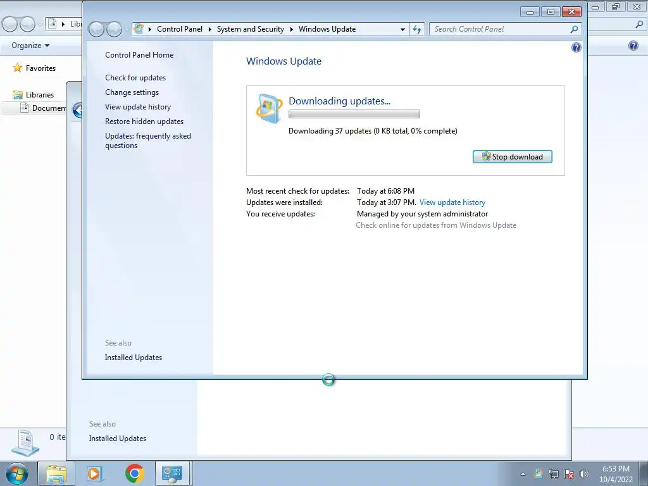Viewport: 648px width, 486px height.
Task: Launch Windows Media Player from taskbar
Action: click(94, 473)
